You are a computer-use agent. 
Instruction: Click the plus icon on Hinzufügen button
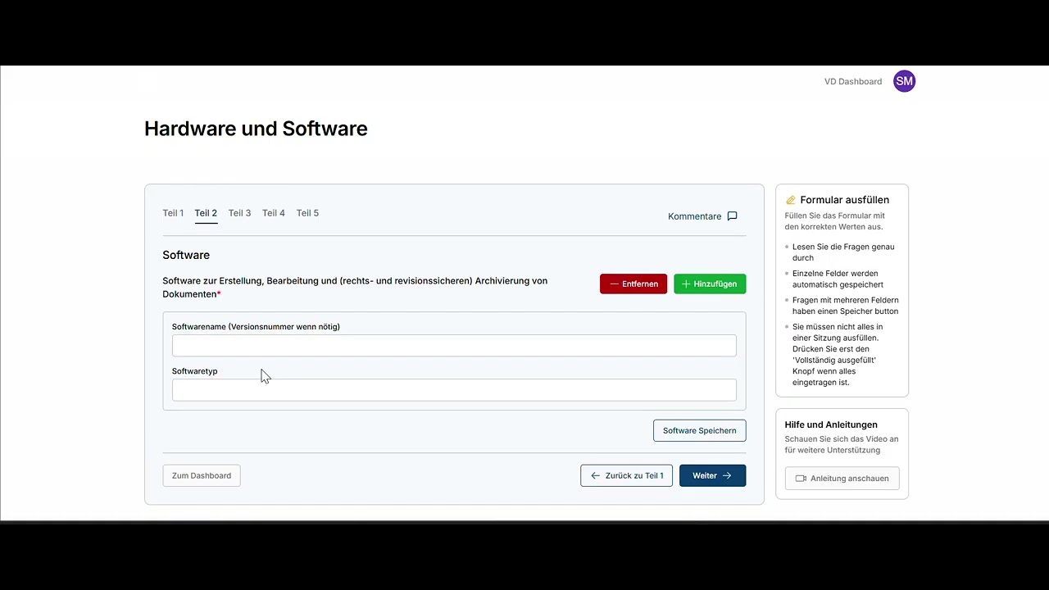point(686,284)
